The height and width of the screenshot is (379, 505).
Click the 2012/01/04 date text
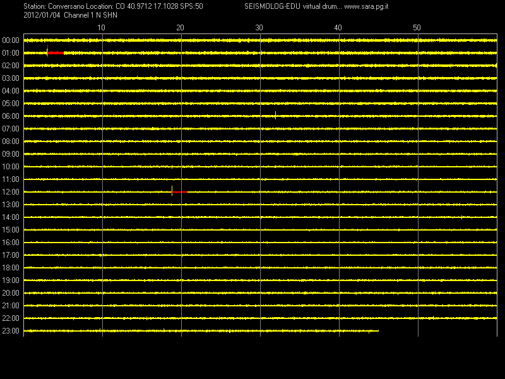coord(42,15)
